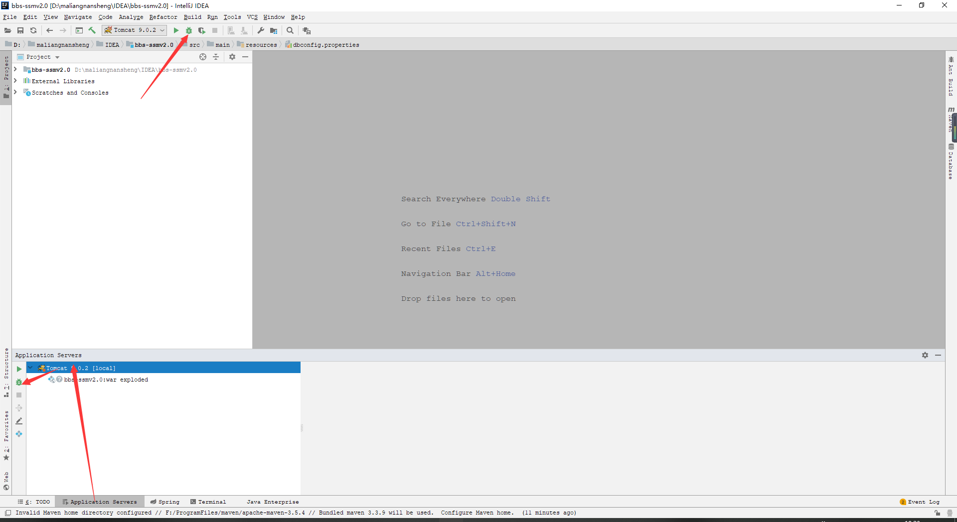Click the Save All disk icon

click(x=20, y=30)
